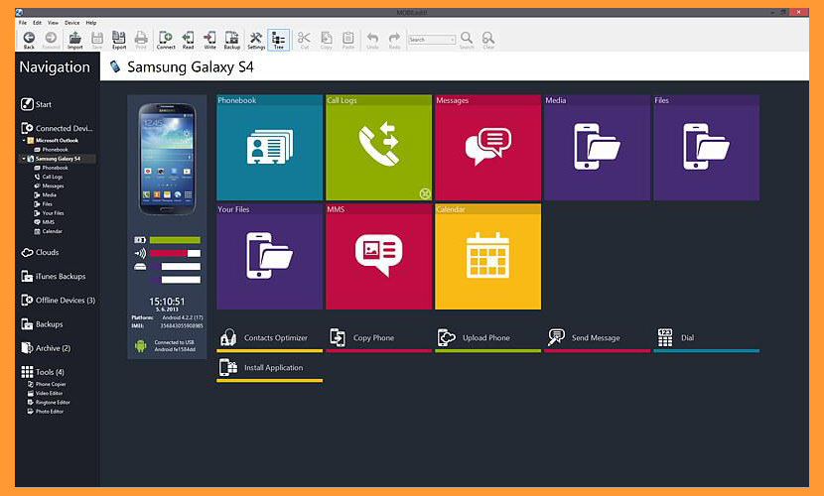Click the Backup toolbar icon
The width and height of the screenshot is (824, 496).
231,40
